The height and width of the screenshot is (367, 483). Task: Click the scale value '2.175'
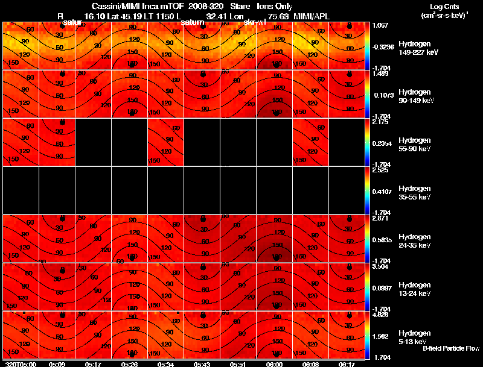click(380, 122)
